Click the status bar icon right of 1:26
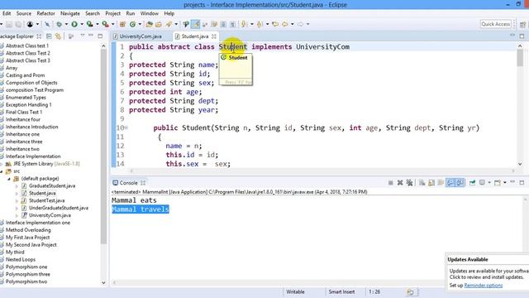This screenshot has height=298, width=529. [411, 292]
